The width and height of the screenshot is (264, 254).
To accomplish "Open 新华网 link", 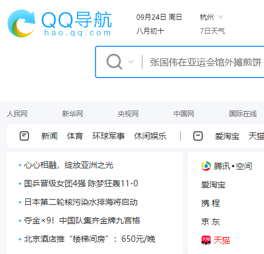I will click(72, 114).
